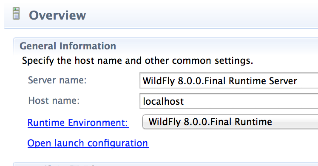Click the Host name field containing localhost
This screenshot has height=166, width=318.
pos(229,101)
